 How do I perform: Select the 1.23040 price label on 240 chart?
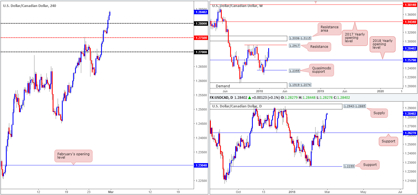201,165
